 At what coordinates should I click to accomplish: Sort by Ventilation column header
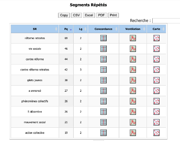(x=133, y=29)
